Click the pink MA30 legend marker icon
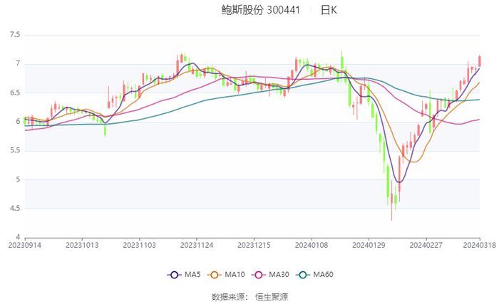 [x=259, y=275]
